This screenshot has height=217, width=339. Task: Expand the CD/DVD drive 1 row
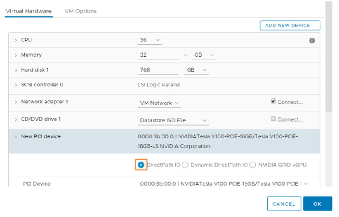point(16,119)
